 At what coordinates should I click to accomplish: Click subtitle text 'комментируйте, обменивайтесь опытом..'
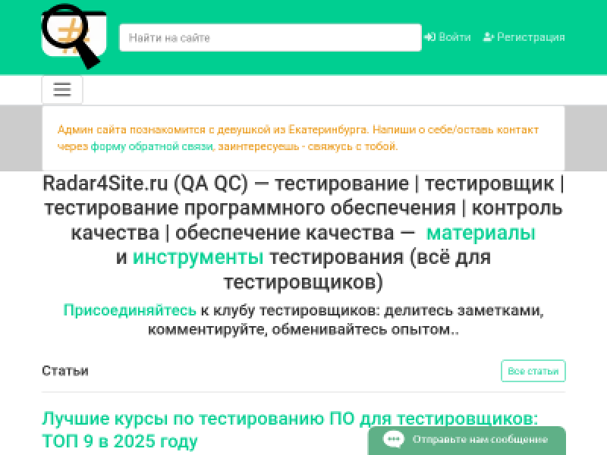(x=303, y=330)
